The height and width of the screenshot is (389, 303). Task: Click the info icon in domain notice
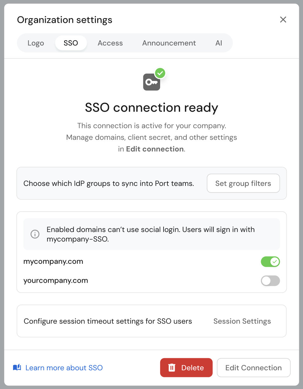[x=35, y=234]
